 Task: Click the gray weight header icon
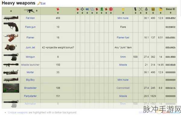click(146, 9)
